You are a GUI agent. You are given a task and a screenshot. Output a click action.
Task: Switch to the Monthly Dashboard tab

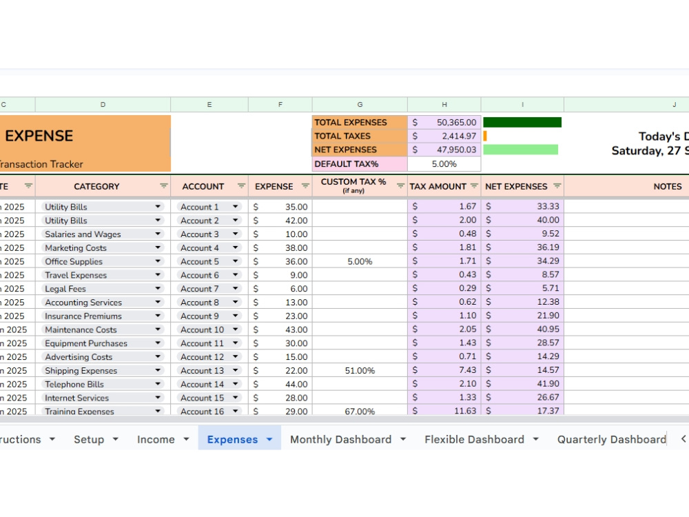click(x=340, y=439)
